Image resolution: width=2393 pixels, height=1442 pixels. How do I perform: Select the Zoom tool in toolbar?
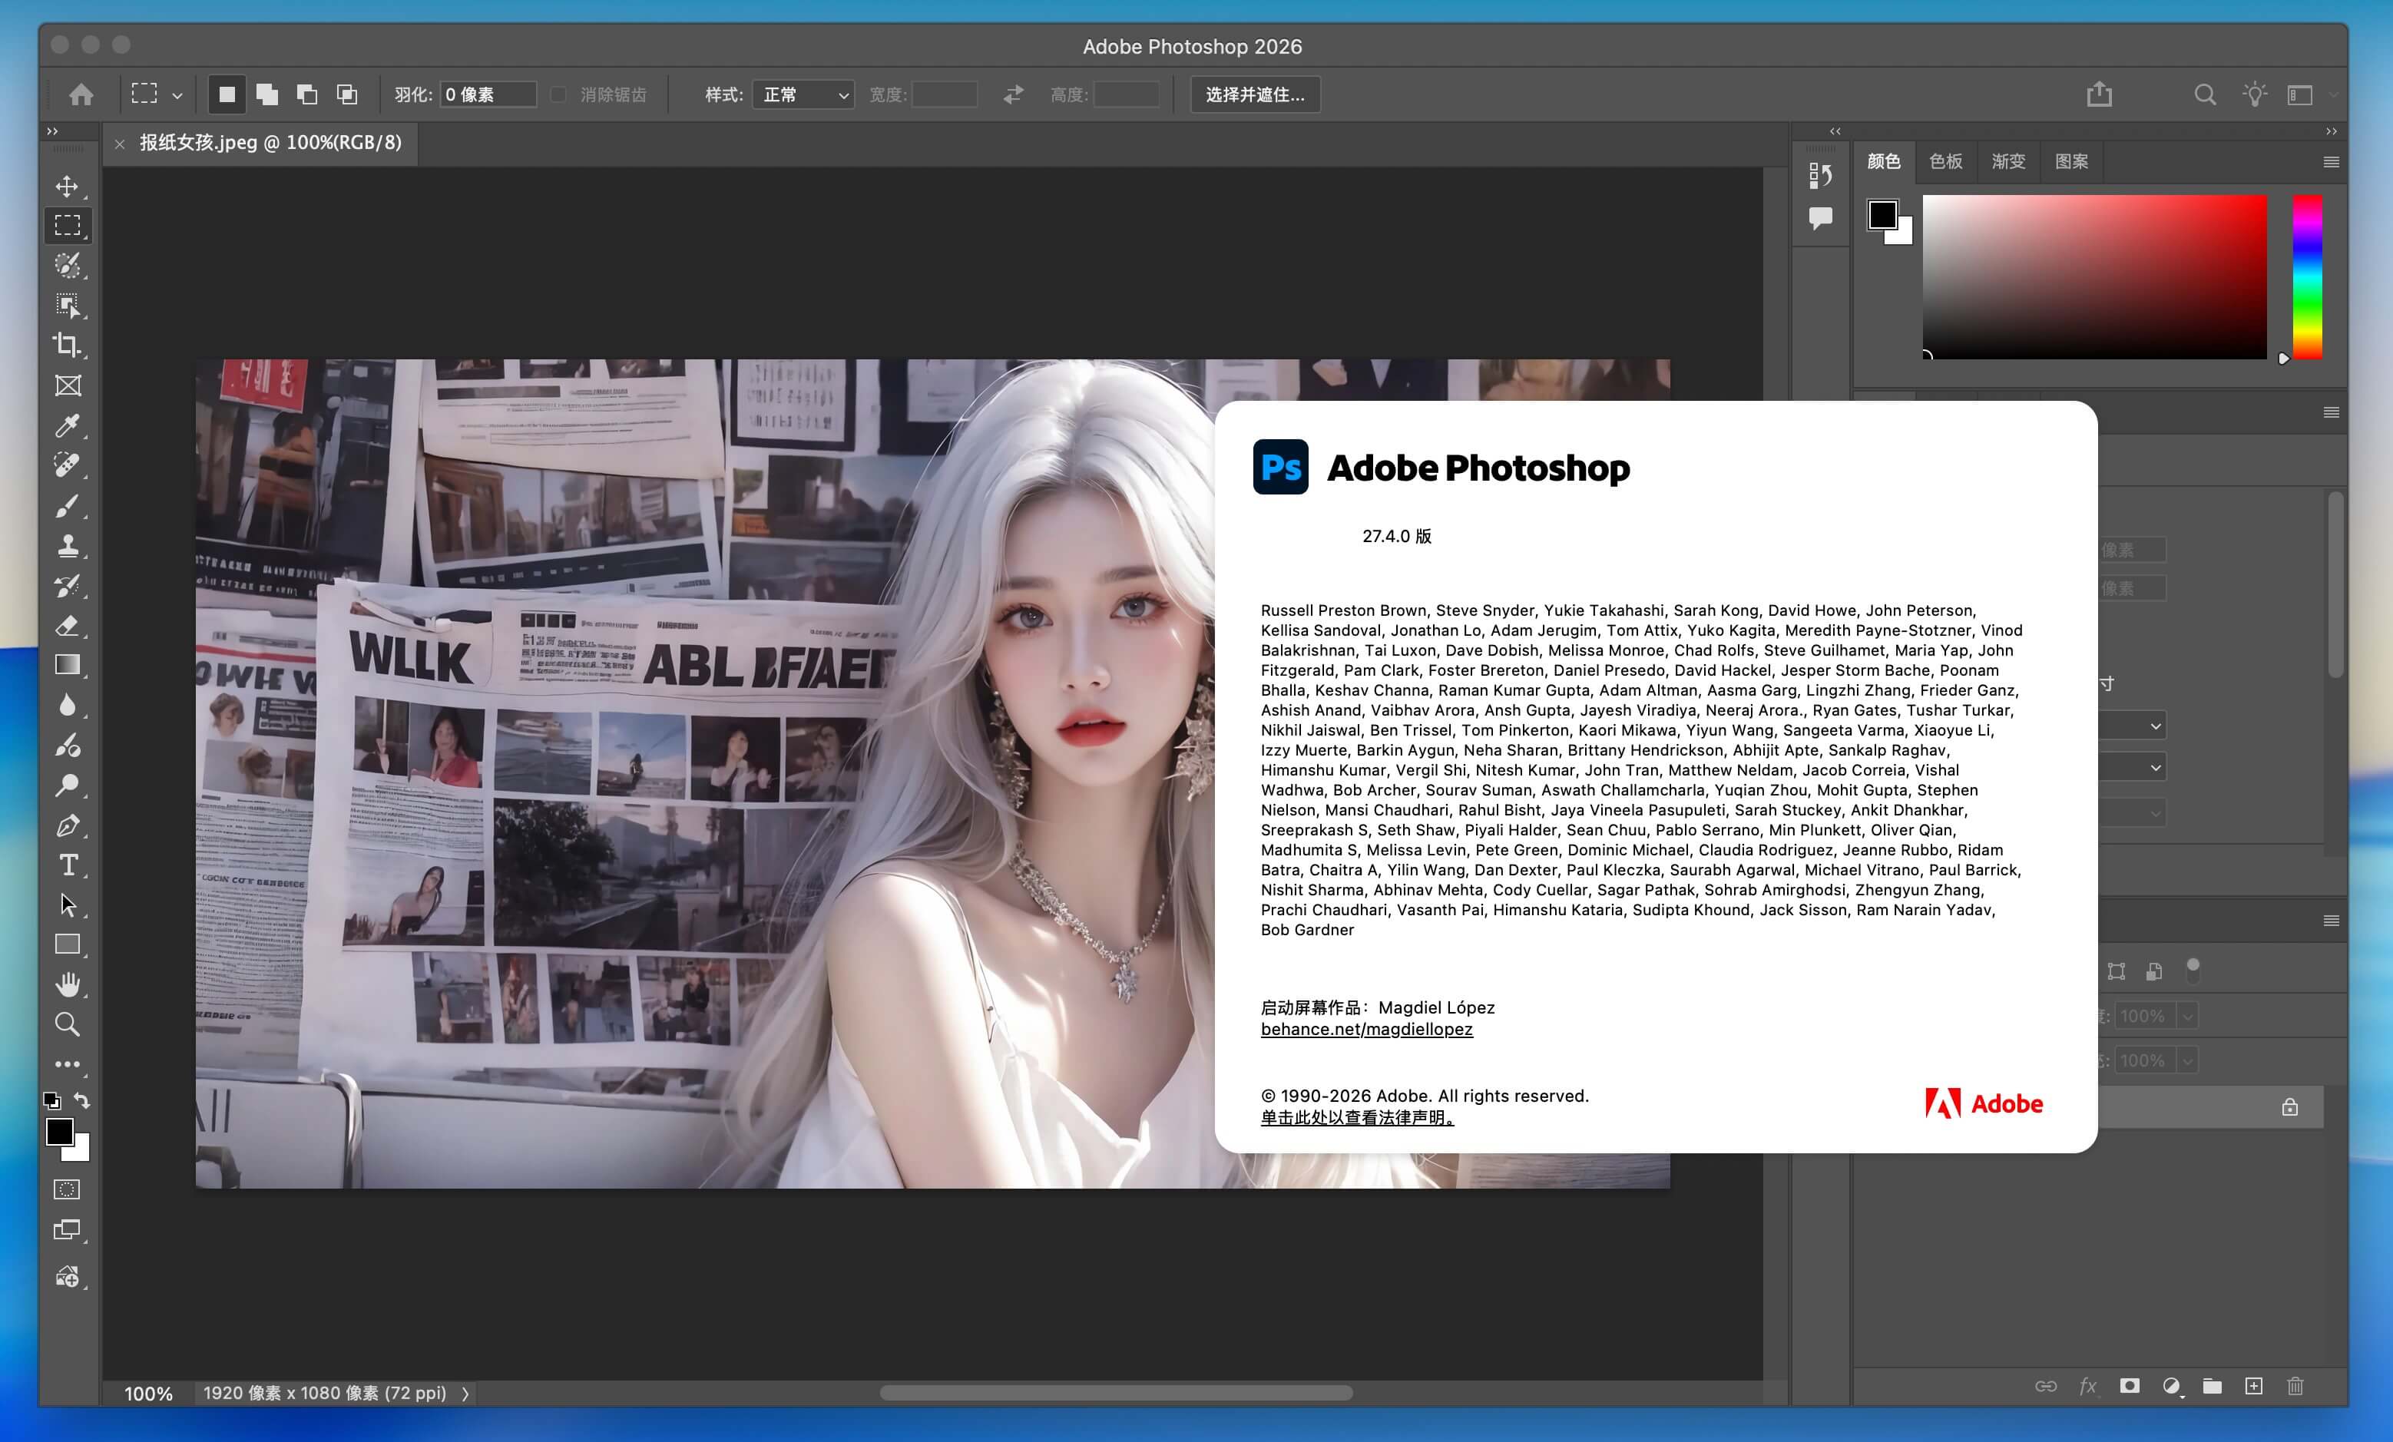pos(67,1024)
